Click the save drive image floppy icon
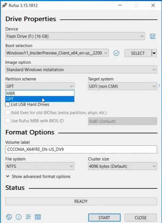The height and width of the screenshot is (223, 162). coord(152,36)
